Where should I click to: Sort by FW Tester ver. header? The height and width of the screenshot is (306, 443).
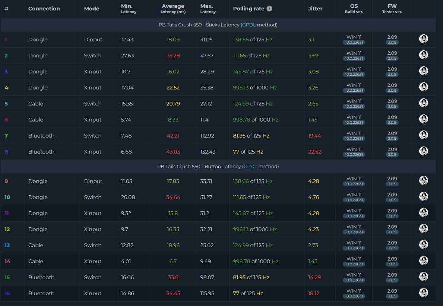tap(392, 9)
